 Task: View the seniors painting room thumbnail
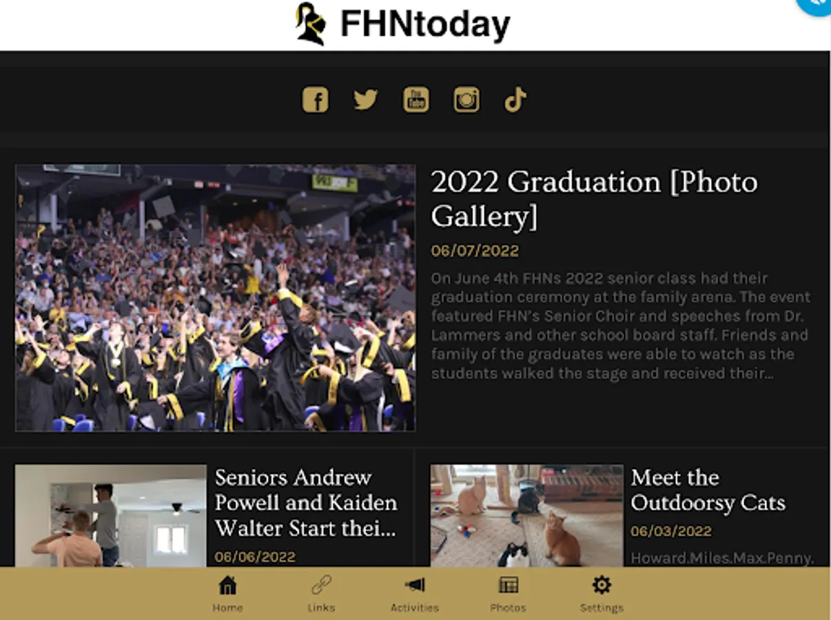coord(110,515)
